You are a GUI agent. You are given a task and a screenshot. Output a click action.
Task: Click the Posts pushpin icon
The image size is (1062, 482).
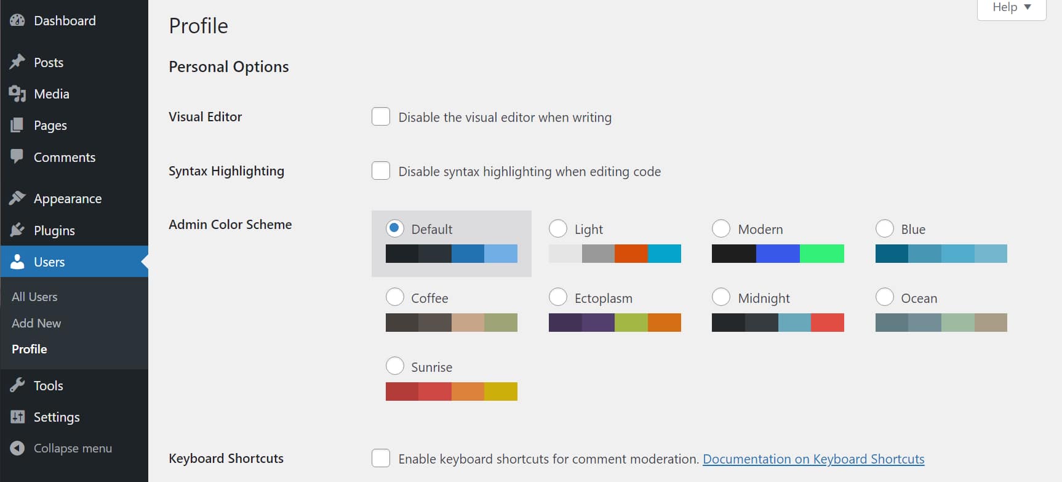coord(17,62)
